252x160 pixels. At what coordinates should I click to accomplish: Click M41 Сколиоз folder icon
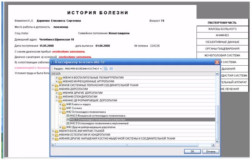[x=64, y=108]
